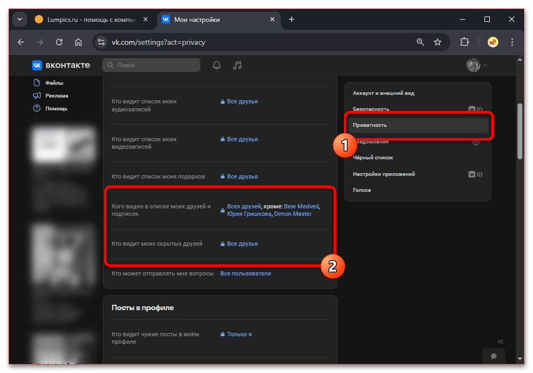Click the Посты в профиле heading
Image resolution: width=533 pixels, height=373 pixels.
click(142, 307)
